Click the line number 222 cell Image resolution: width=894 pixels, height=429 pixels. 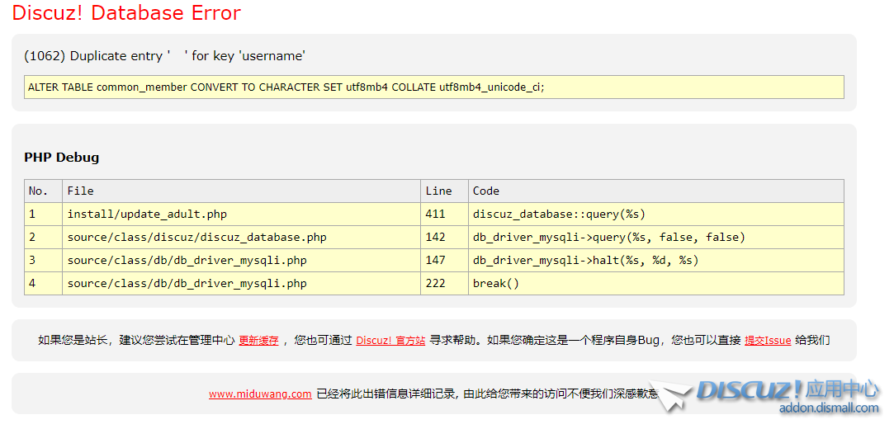445,283
